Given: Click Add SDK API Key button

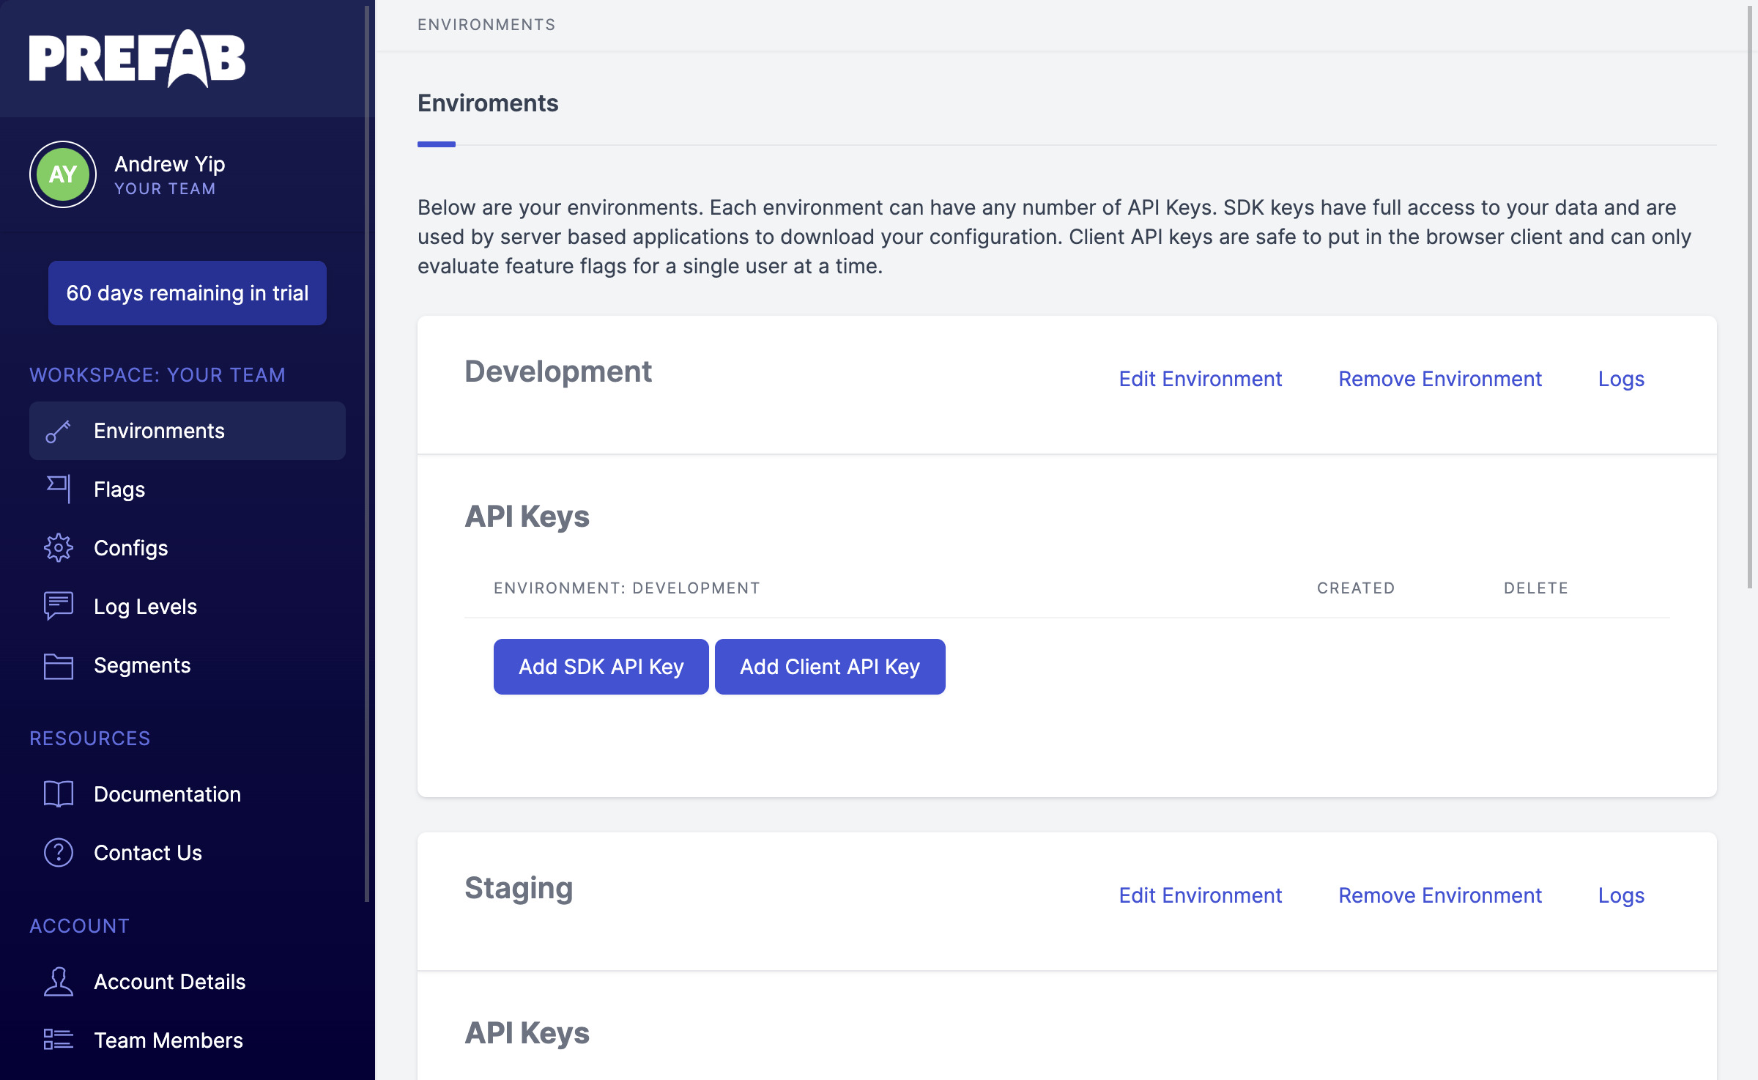Looking at the screenshot, I should tap(601, 667).
